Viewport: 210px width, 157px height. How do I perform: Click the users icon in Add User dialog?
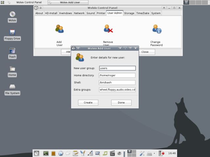[80, 58]
